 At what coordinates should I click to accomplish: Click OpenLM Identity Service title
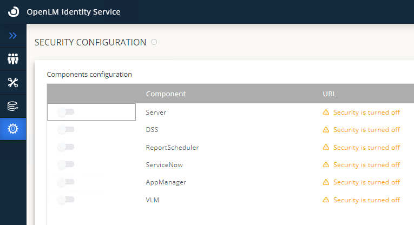coord(74,11)
